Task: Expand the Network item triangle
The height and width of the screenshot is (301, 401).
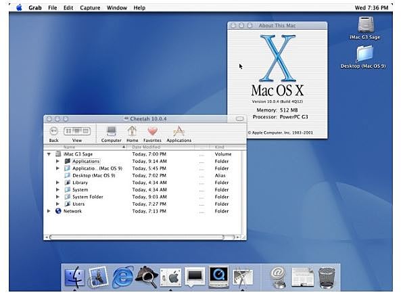Action: click(49, 211)
